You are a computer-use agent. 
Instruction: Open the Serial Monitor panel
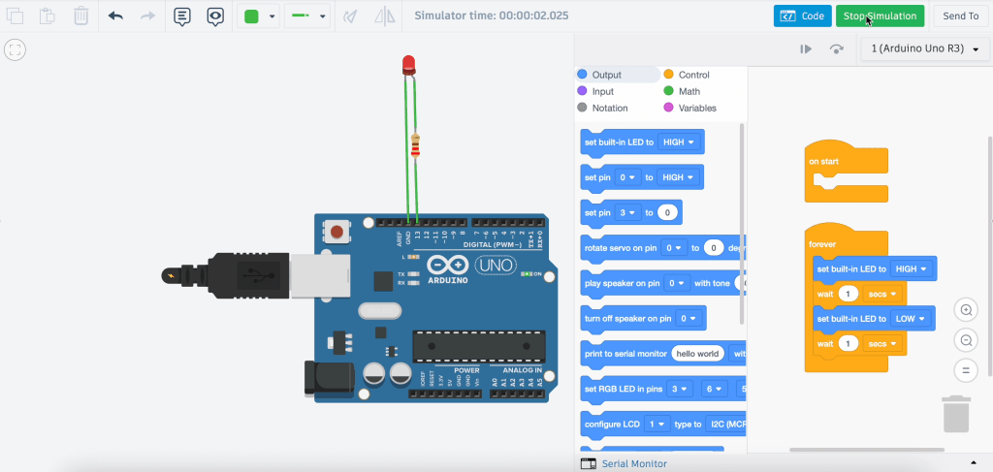click(635, 464)
